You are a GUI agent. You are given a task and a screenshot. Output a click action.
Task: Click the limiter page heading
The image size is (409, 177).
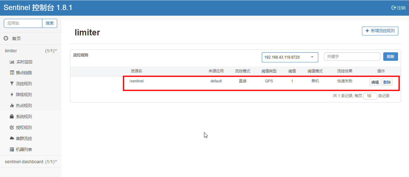tap(87, 32)
